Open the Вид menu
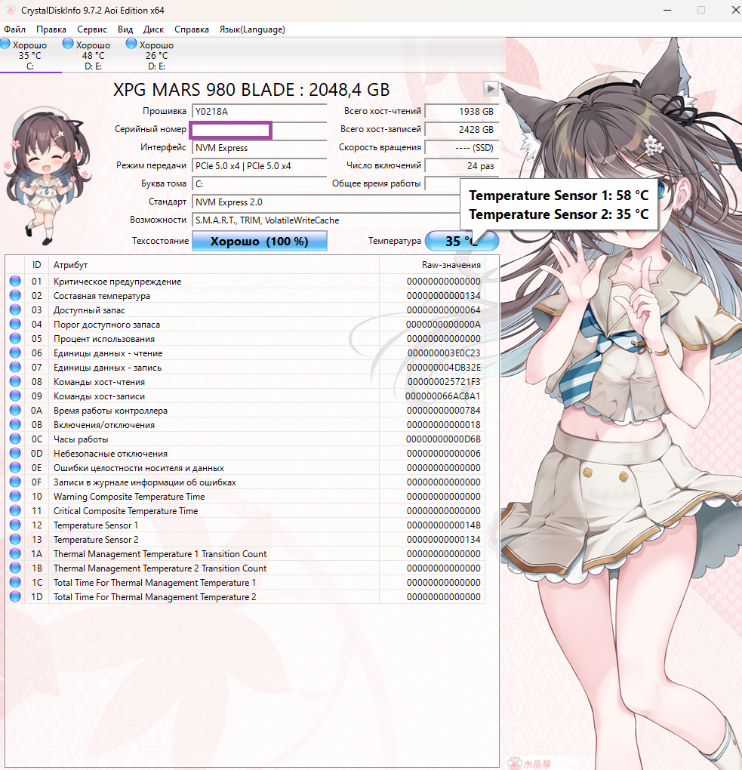The image size is (742, 770). [x=125, y=29]
